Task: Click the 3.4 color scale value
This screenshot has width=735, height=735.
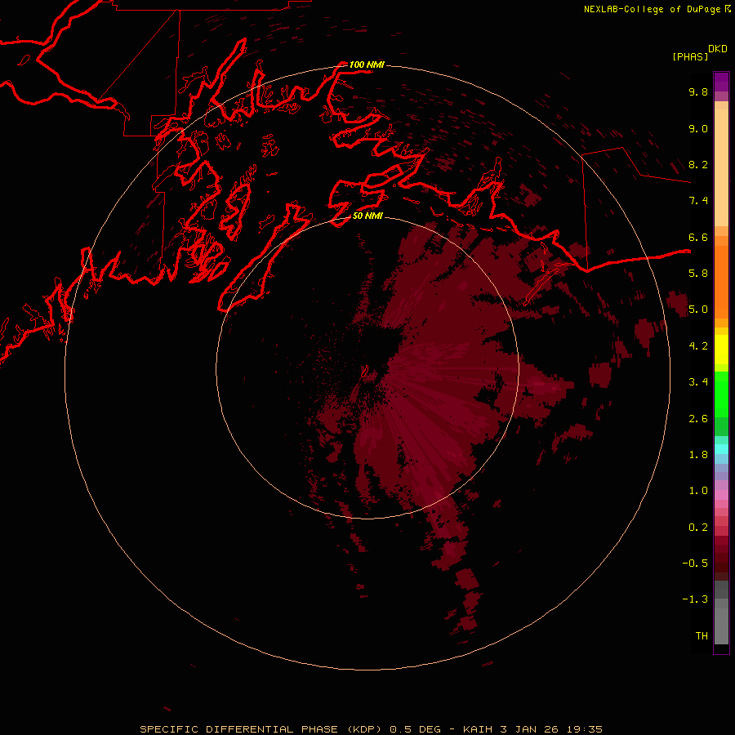Action: coord(698,382)
